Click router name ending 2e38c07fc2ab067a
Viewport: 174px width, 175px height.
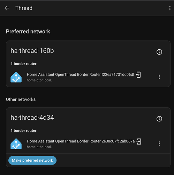point(81,141)
